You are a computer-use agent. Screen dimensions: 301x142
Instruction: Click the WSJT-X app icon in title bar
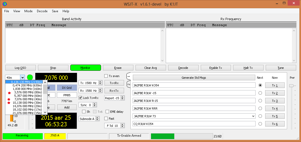(x=5, y=4)
